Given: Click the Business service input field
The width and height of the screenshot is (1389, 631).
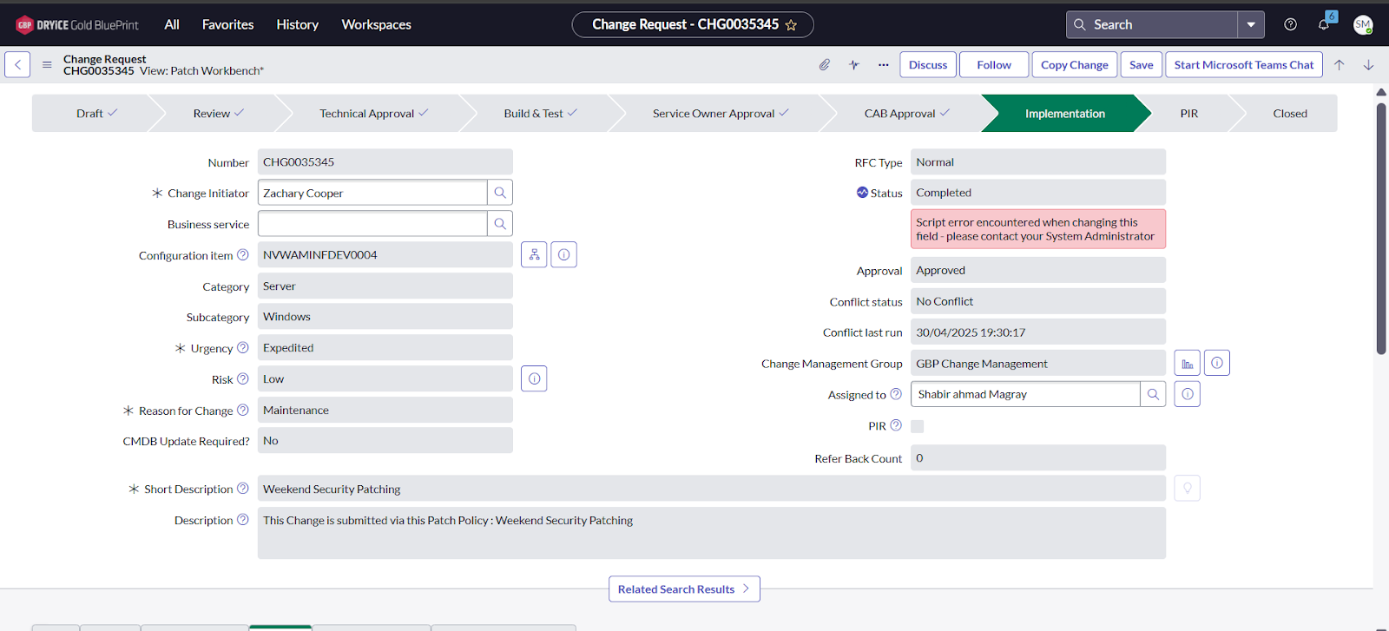Looking at the screenshot, I should (x=372, y=224).
